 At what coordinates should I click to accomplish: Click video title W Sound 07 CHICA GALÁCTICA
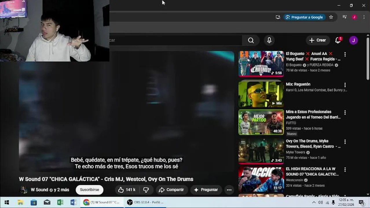pos(106,179)
